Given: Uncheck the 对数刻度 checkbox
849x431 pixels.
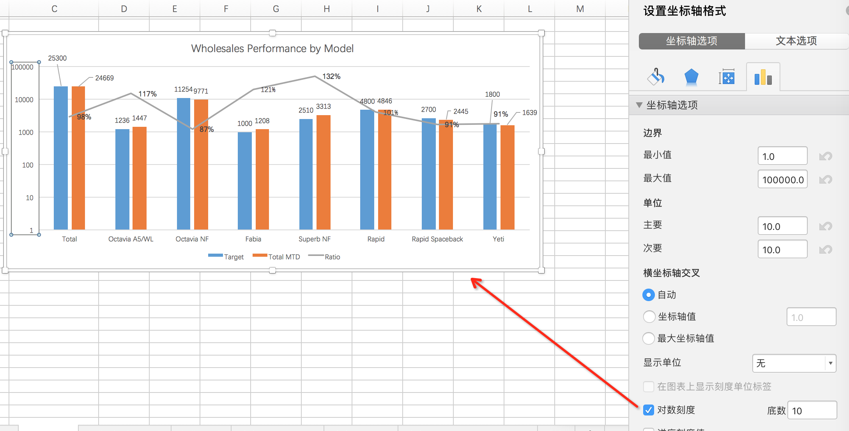Looking at the screenshot, I should coord(649,410).
